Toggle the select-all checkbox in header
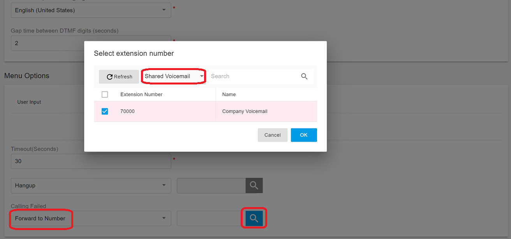The height and width of the screenshot is (239, 511). coord(105,94)
